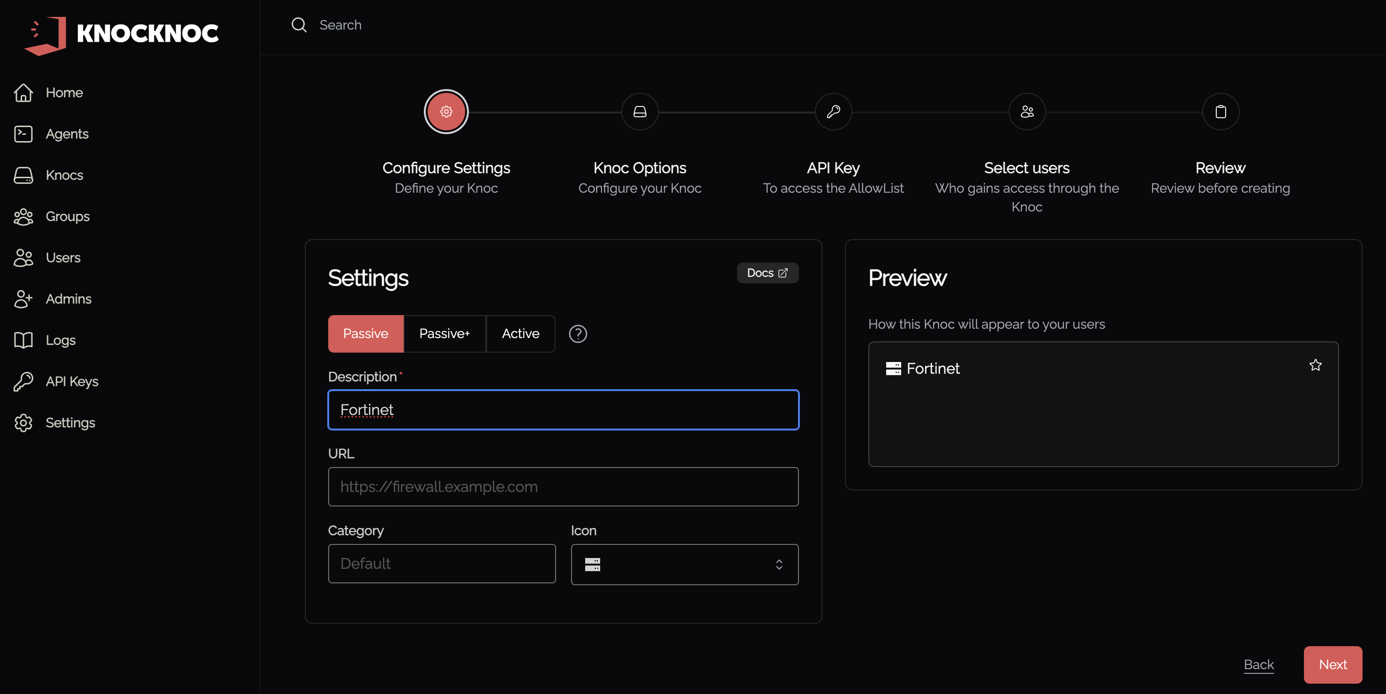Open Agents in the sidebar

[x=67, y=134]
